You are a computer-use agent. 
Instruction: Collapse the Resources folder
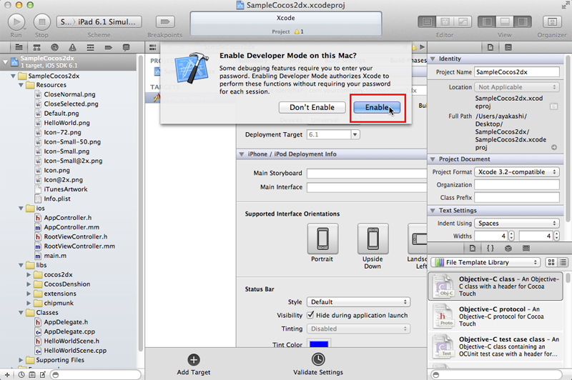point(21,85)
